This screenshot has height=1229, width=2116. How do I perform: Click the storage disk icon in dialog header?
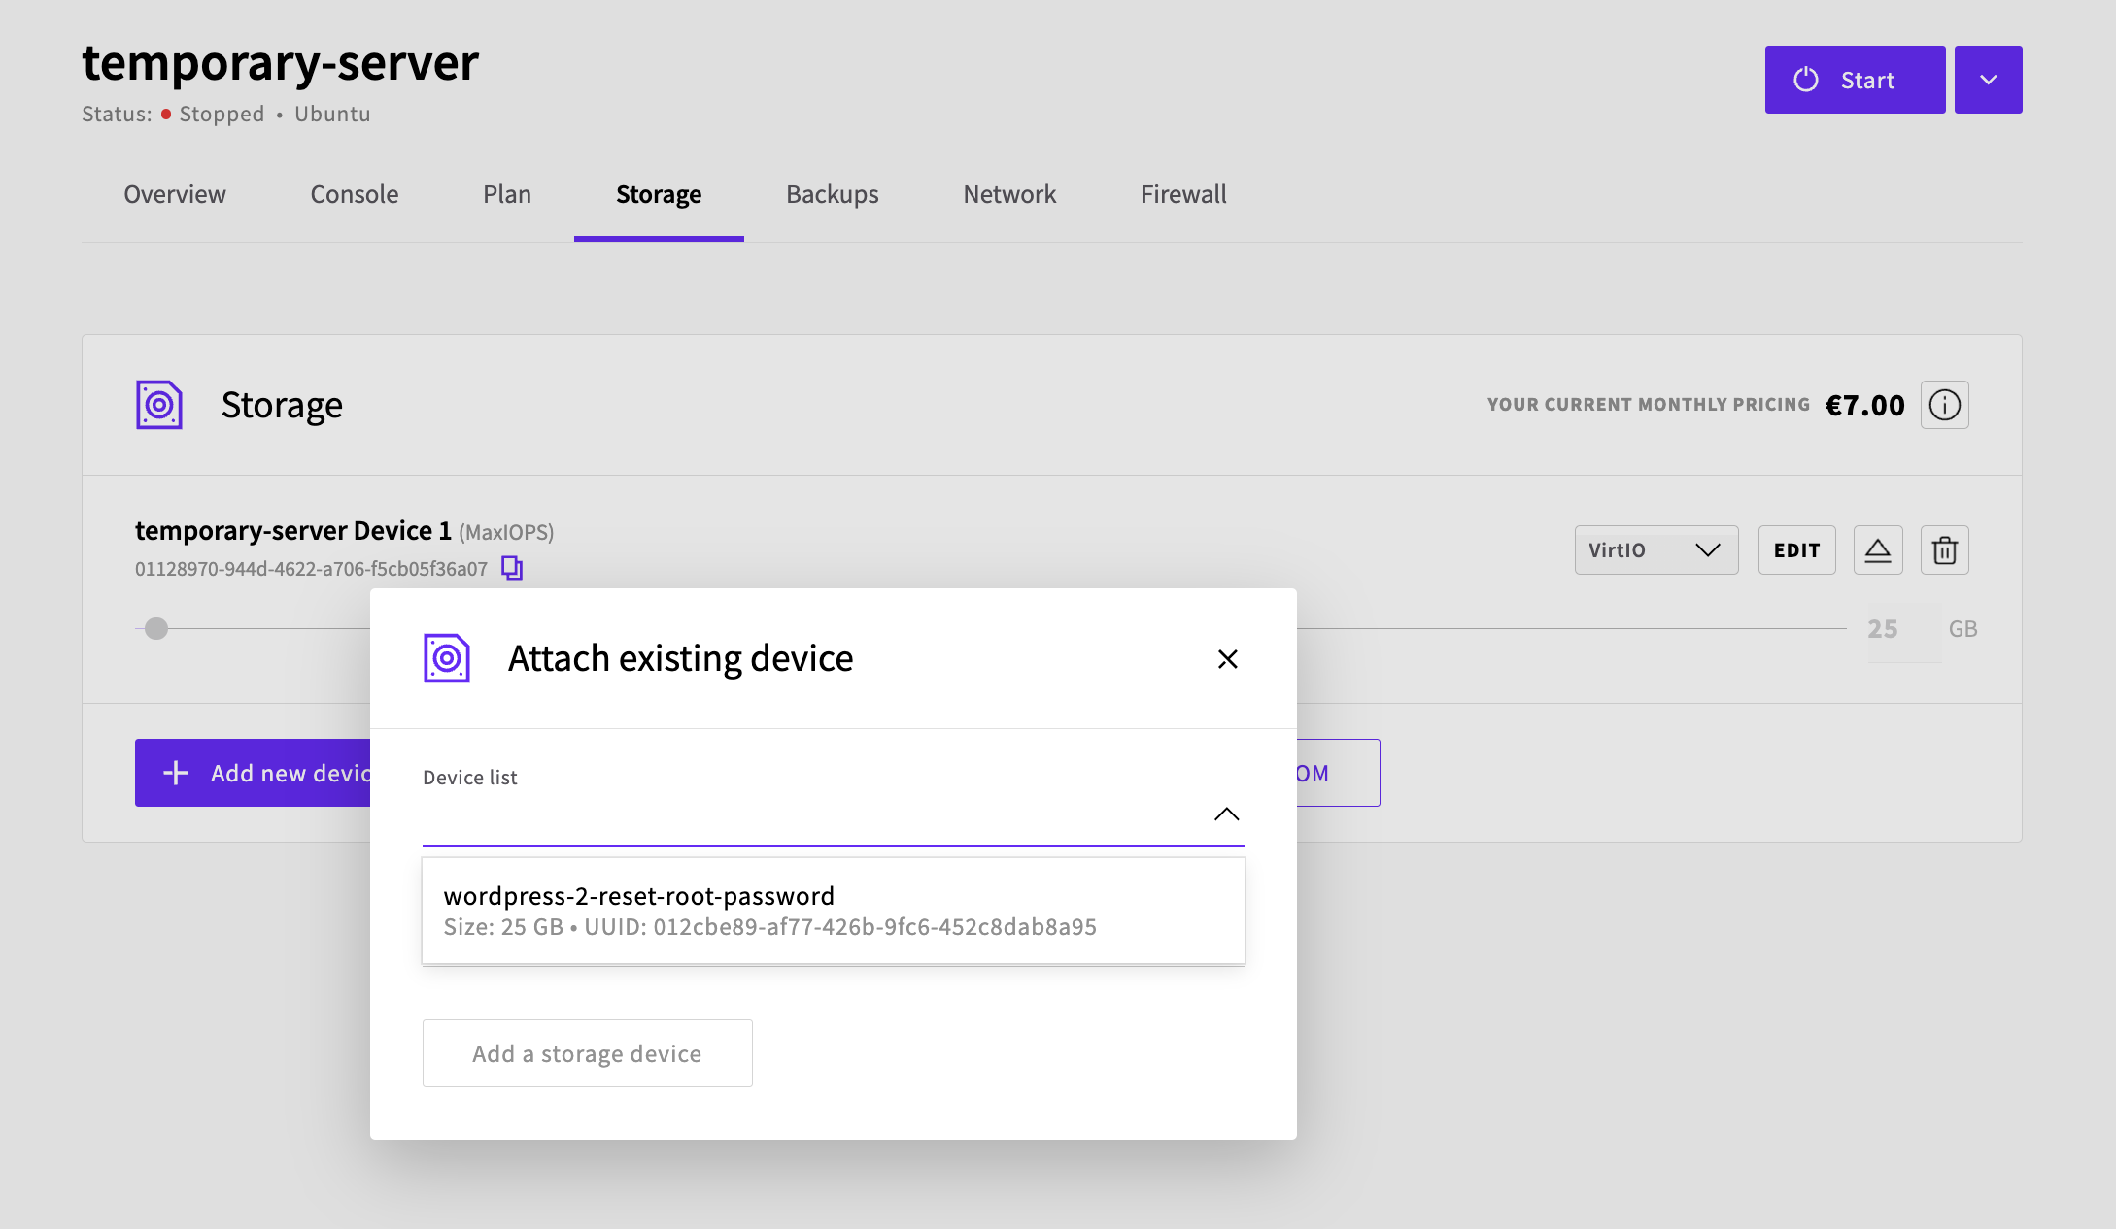(x=447, y=658)
